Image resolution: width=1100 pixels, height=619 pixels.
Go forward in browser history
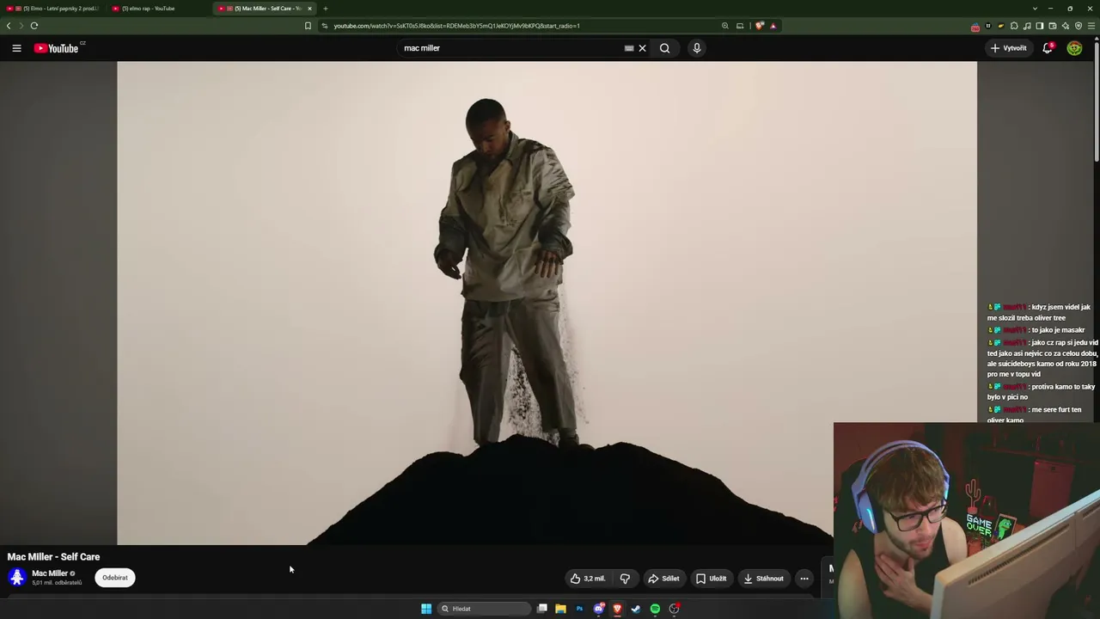point(21,26)
